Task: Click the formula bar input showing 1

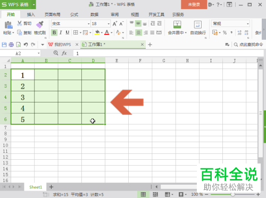Action: (x=169, y=53)
